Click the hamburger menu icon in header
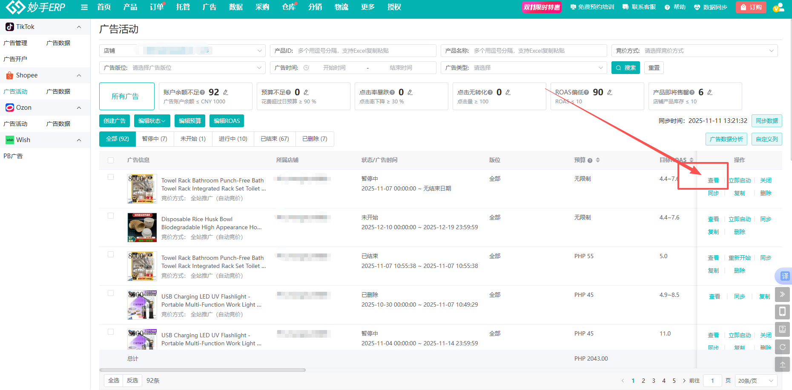This screenshot has width=792, height=390. 84,7
